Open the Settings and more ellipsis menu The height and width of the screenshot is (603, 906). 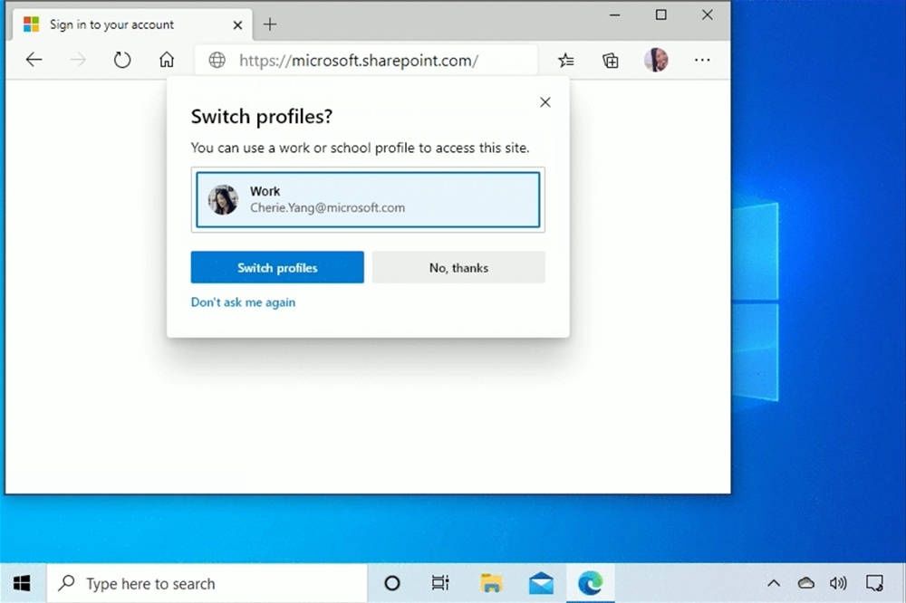702,60
